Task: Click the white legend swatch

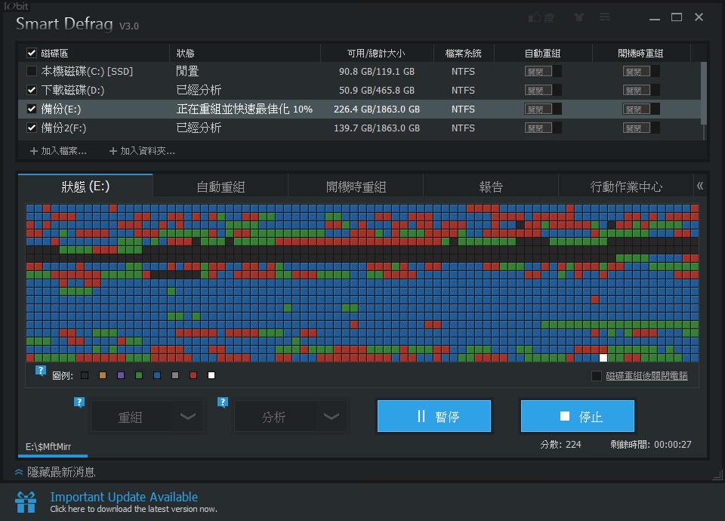Action: tap(211, 375)
